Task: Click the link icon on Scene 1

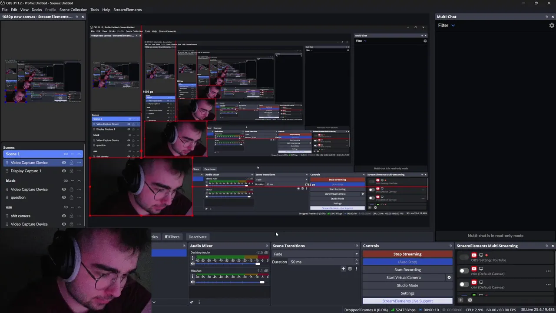Action: (66, 154)
